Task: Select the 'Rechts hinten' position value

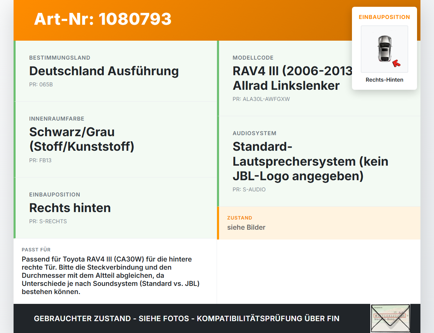Action: tap(70, 208)
